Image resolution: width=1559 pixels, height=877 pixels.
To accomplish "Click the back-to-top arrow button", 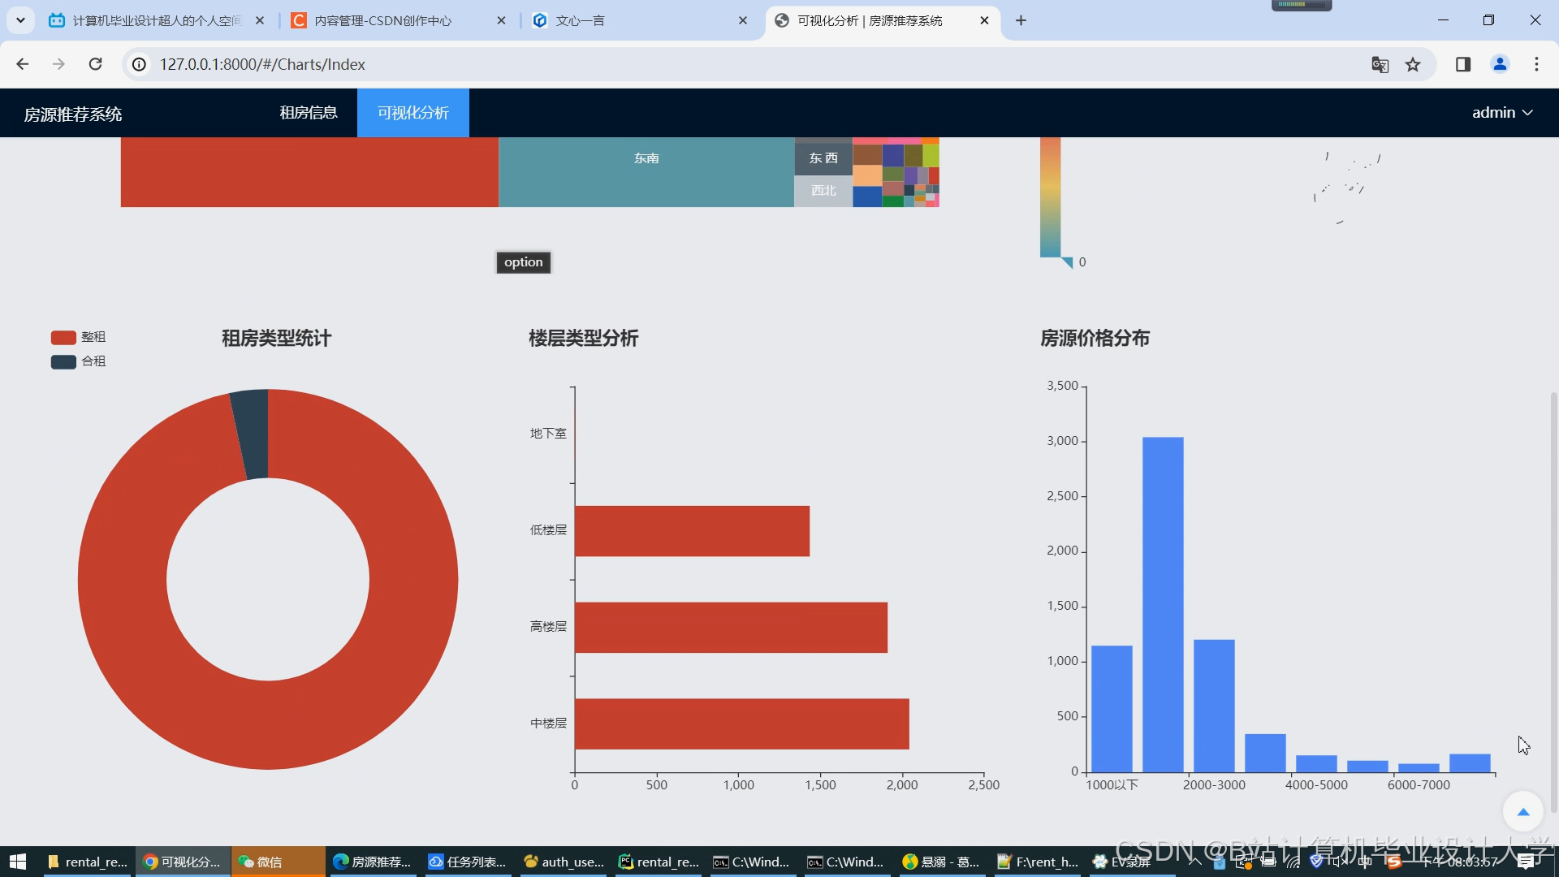I will pyautogui.click(x=1522, y=811).
